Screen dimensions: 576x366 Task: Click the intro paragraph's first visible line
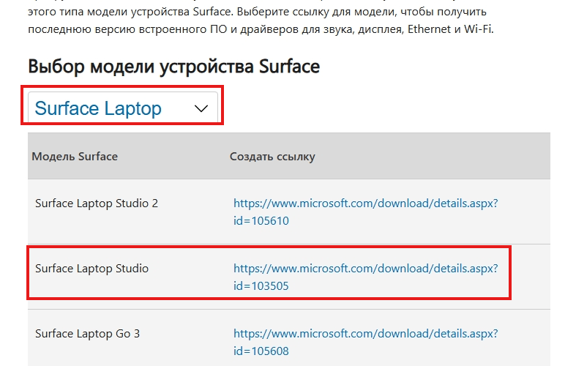(256, 12)
